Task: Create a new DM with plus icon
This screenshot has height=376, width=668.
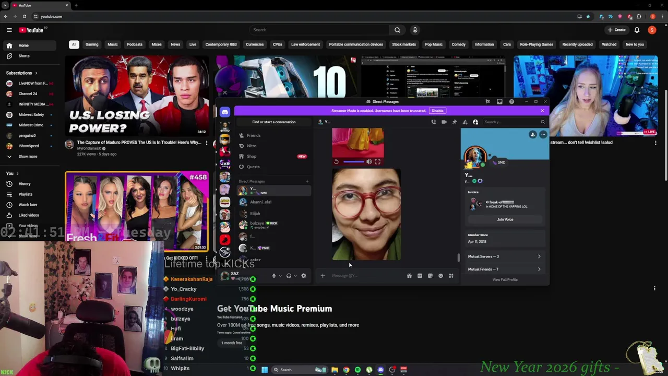Action: pyautogui.click(x=307, y=181)
